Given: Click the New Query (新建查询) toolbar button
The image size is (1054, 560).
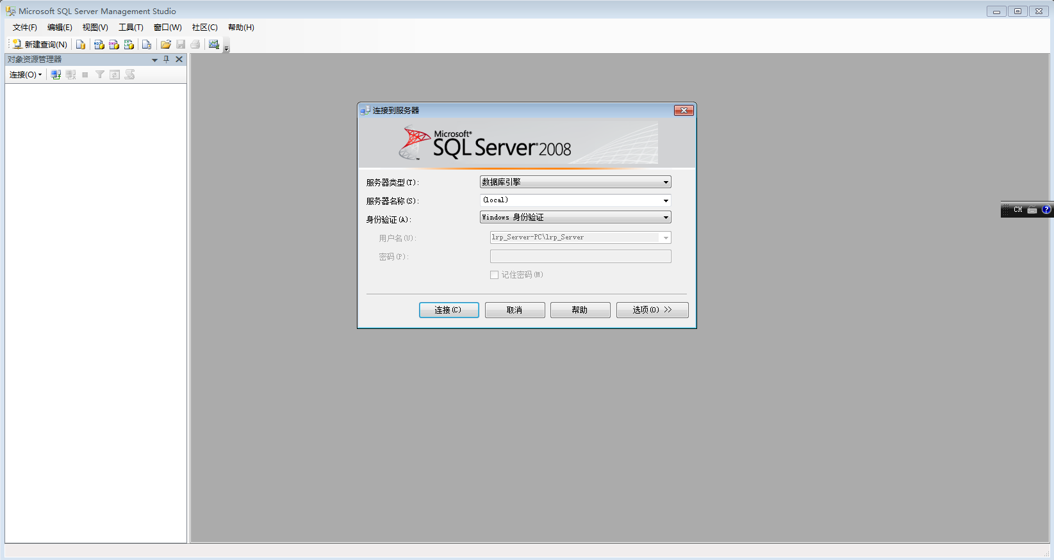Looking at the screenshot, I should (x=40, y=44).
